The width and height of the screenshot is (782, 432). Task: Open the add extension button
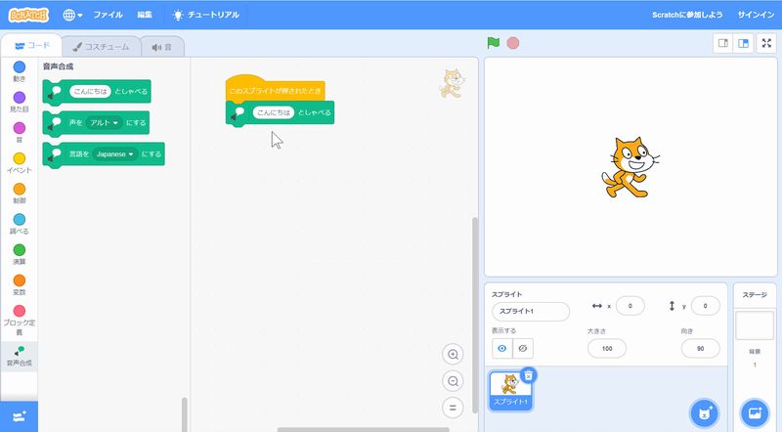[x=19, y=416]
